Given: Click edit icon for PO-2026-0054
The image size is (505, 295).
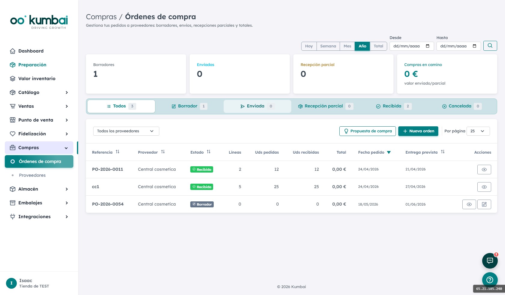Looking at the screenshot, I should (x=484, y=204).
